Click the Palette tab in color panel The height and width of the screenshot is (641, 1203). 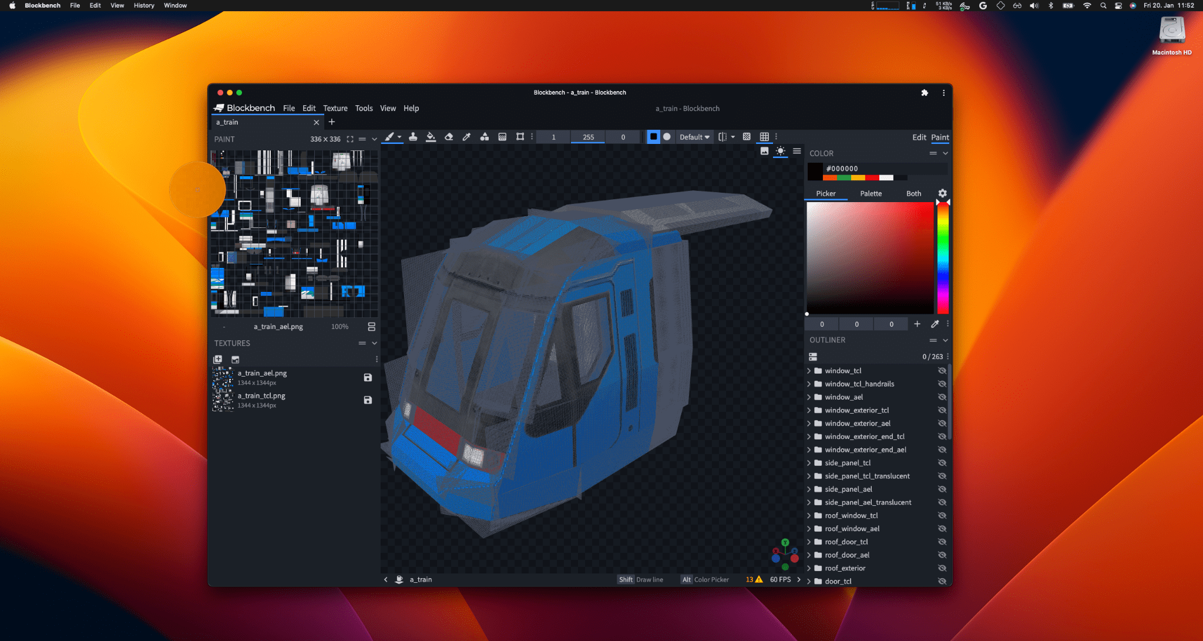(869, 193)
